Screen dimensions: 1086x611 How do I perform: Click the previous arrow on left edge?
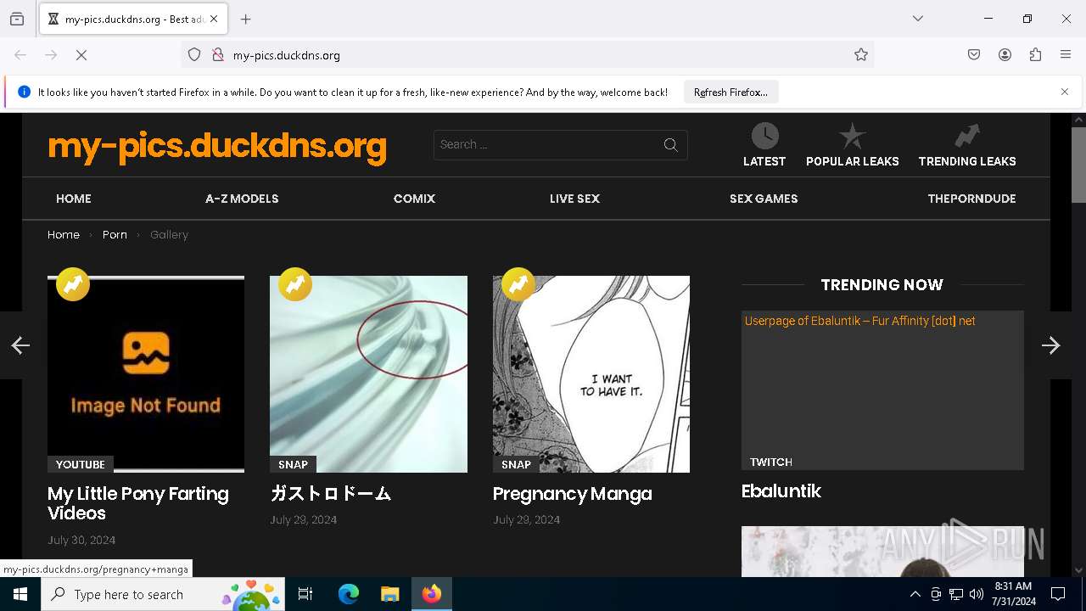point(20,345)
